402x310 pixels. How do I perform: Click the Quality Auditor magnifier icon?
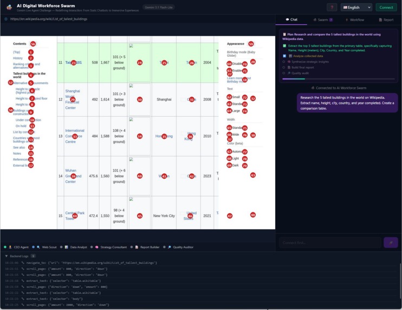coord(169,247)
